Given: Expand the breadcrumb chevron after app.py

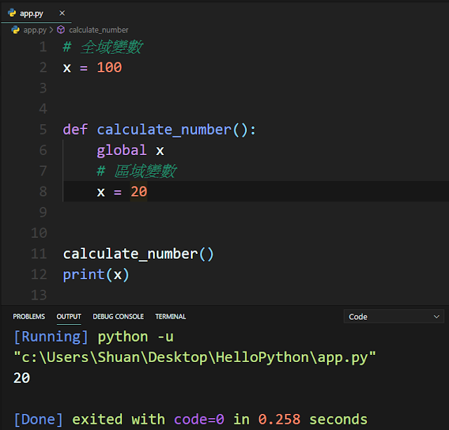Looking at the screenshot, I should click(x=51, y=29).
